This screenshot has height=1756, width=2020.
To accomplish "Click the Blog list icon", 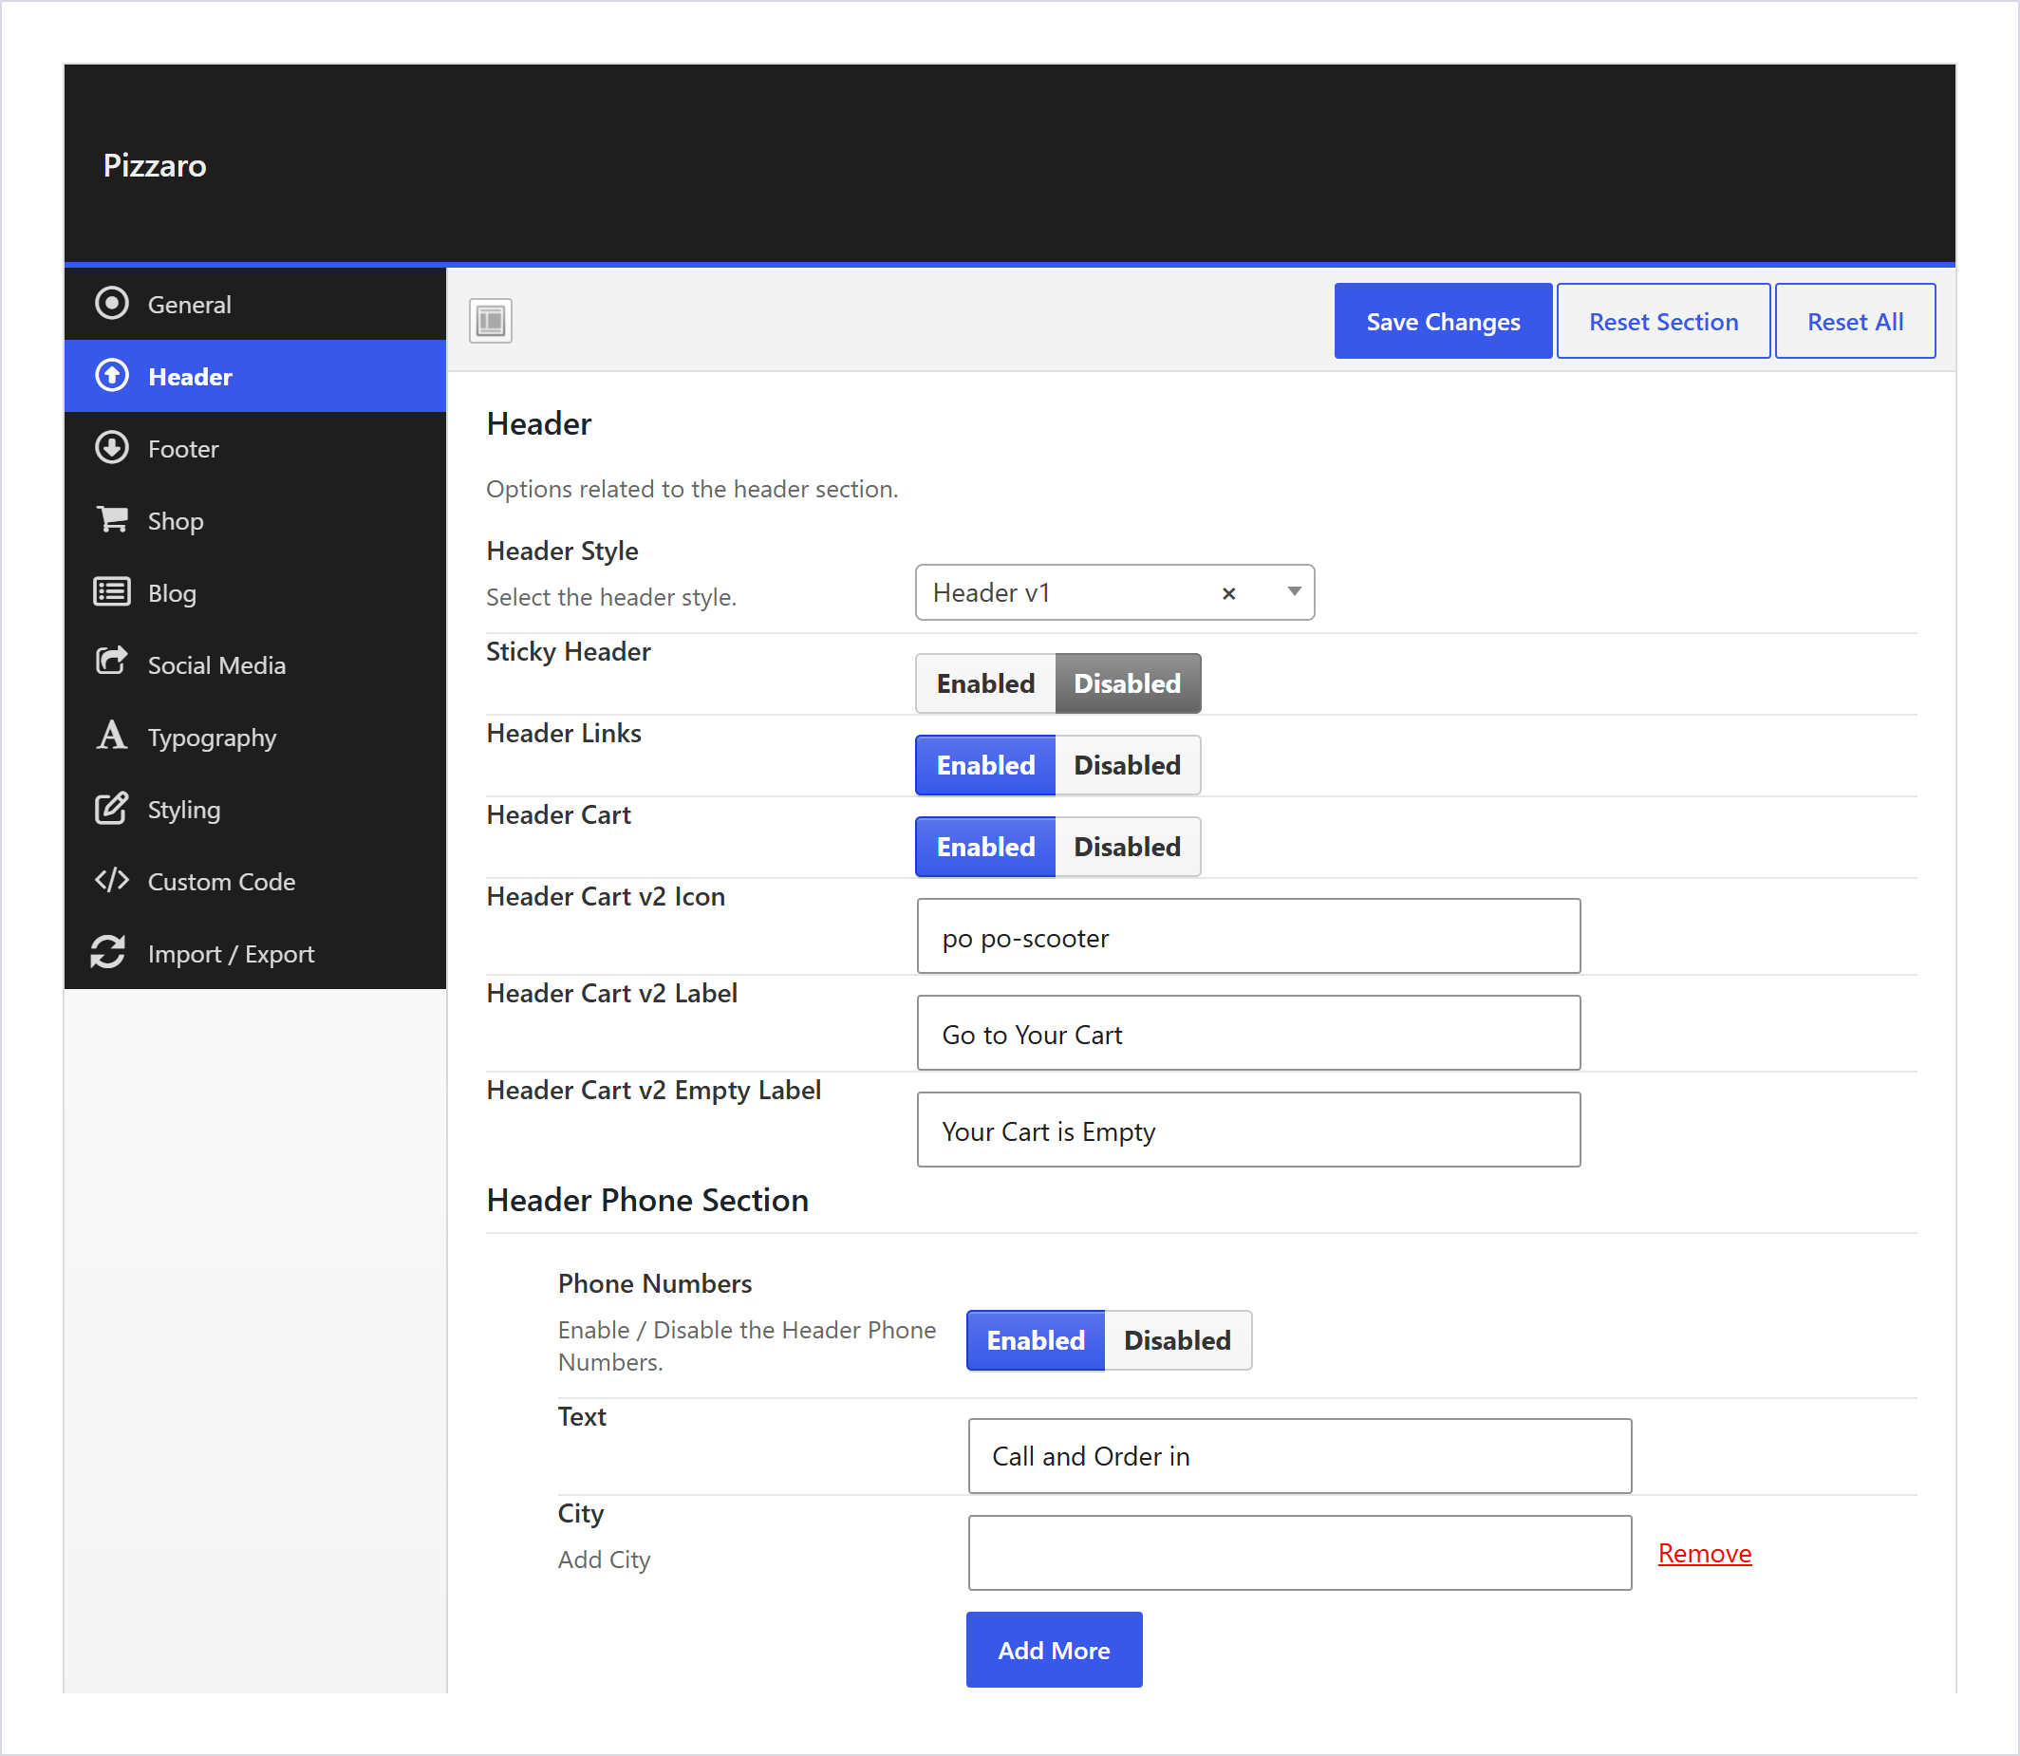I will (x=112, y=592).
